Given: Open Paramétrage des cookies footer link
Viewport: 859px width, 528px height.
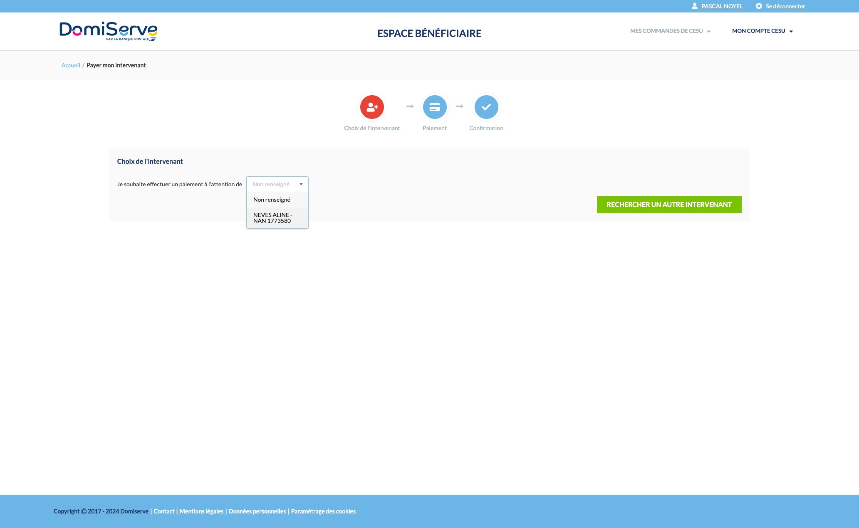Looking at the screenshot, I should (x=323, y=511).
